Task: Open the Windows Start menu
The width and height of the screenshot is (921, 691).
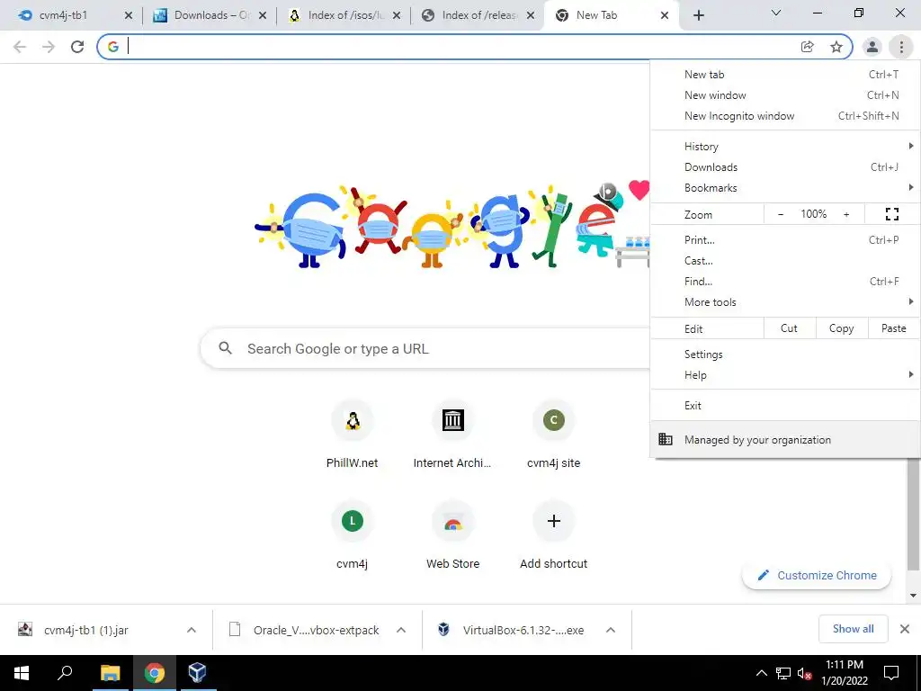Action: pyautogui.click(x=22, y=673)
